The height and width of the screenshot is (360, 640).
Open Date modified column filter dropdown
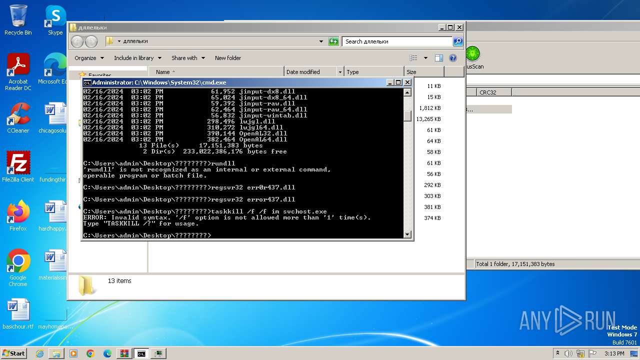coord(340,72)
